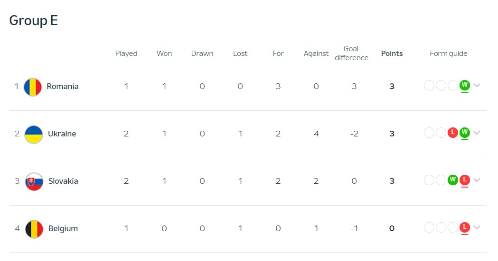The width and height of the screenshot is (498, 261).
Task: Click Slovakia's green W form badge
Action: [x=452, y=180]
